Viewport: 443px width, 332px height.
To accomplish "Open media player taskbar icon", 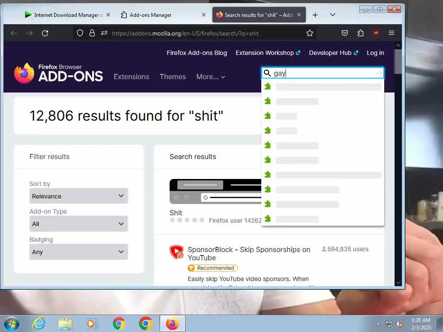I will point(92,324).
